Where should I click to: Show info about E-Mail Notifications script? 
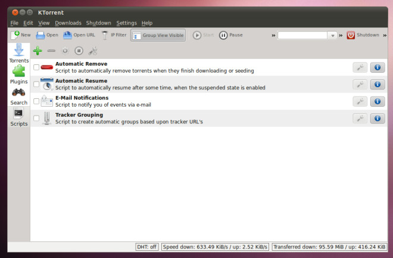[x=378, y=101]
